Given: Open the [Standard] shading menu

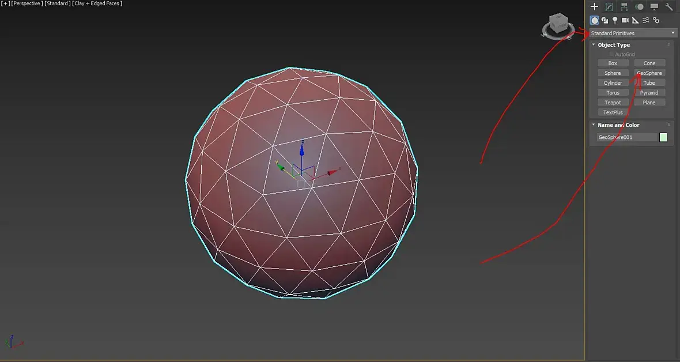Looking at the screenshot, I should pos(57,3).
